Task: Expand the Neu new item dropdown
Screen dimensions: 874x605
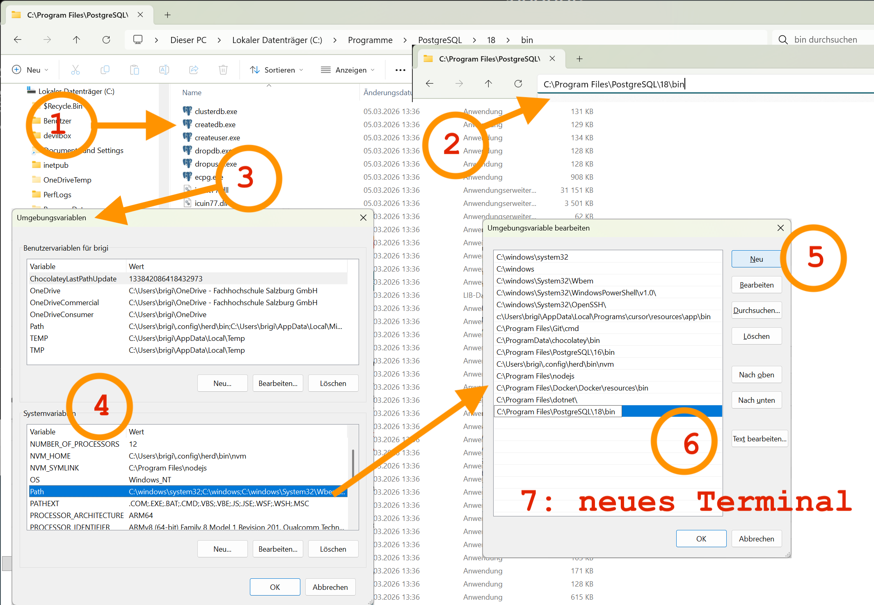Action: (x=31, y=70)
